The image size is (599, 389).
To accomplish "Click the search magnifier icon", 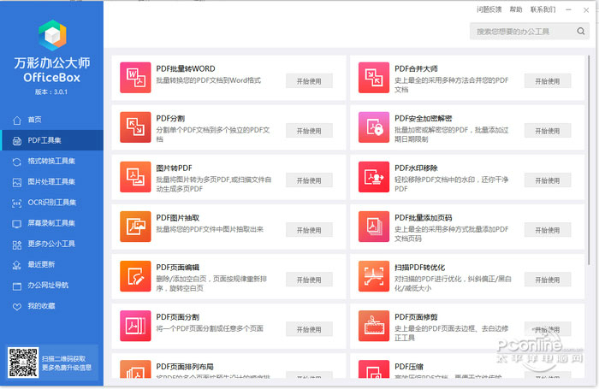I will tap(581, 32).
